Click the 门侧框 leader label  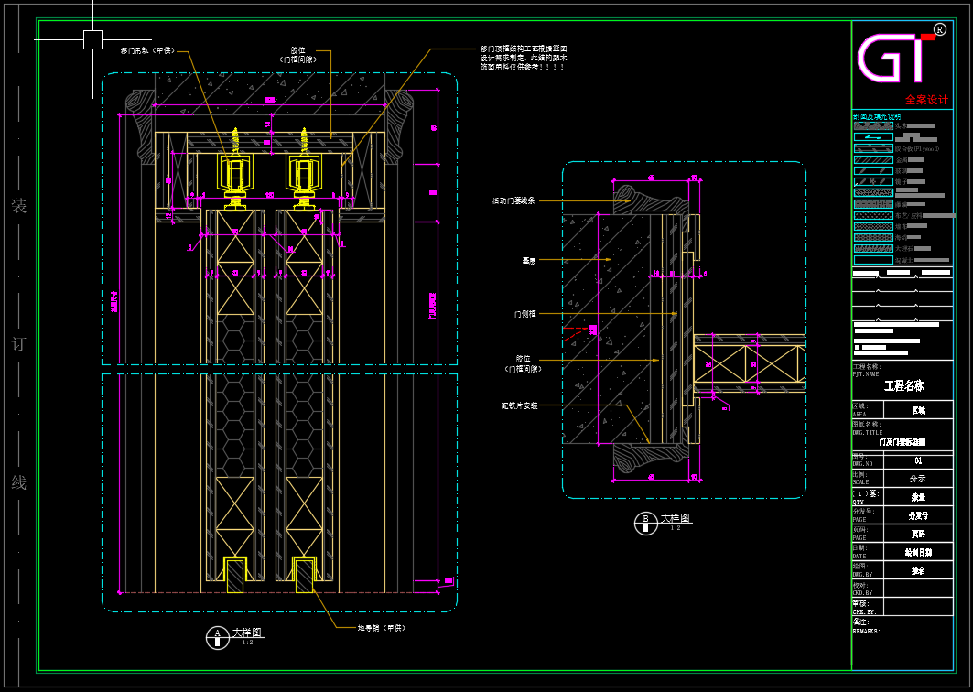click(524, 314)
